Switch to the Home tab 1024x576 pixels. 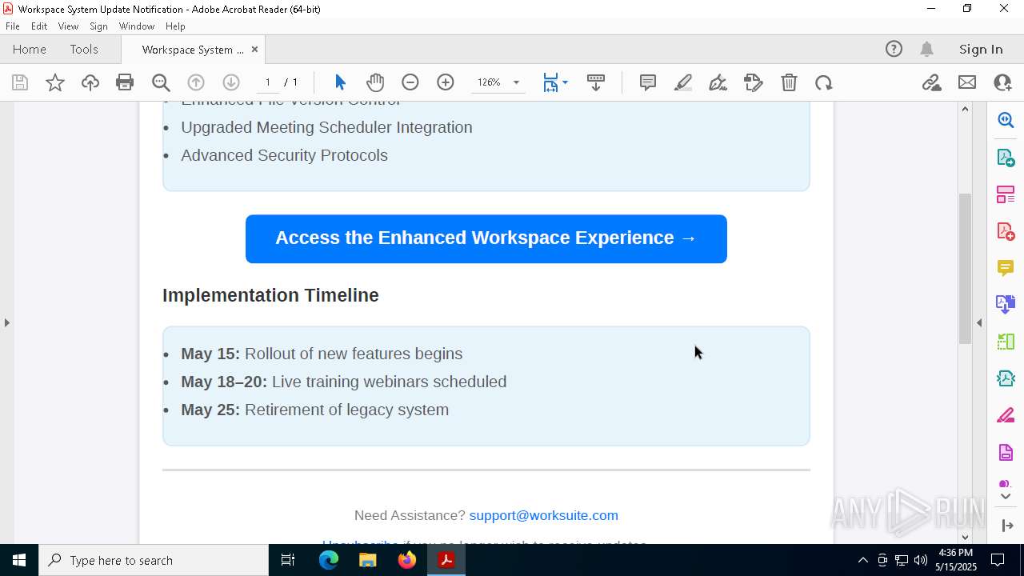(30, 50)
